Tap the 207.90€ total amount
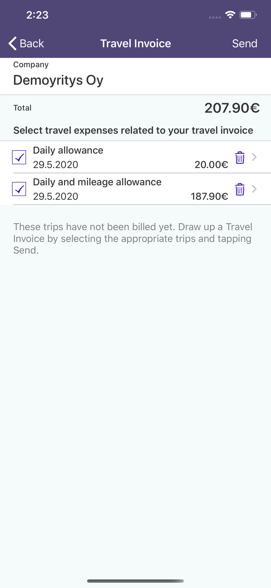 232,108
